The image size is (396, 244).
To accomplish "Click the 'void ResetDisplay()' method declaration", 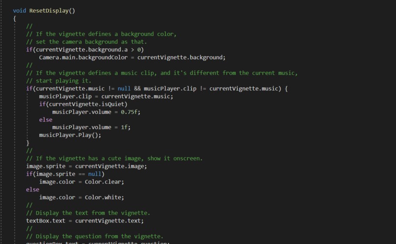I will pos(44,11).
